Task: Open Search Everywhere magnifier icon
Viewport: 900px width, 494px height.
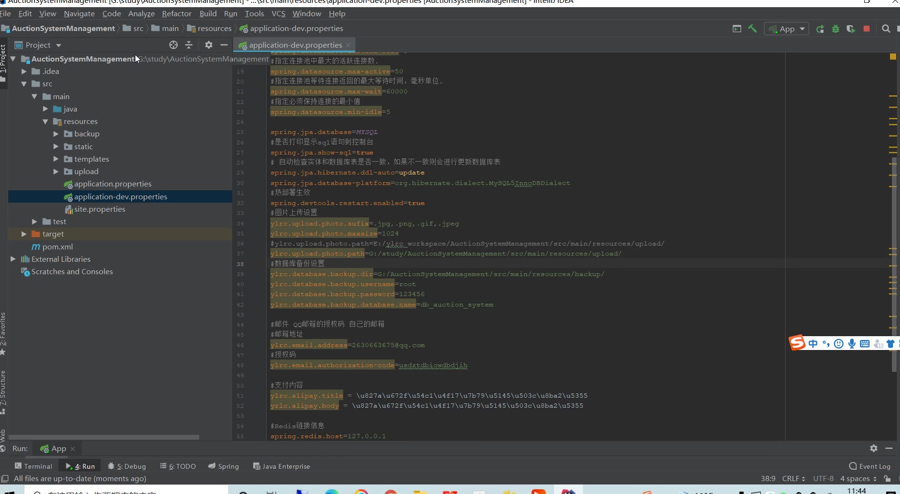Action: pos(886,29)
